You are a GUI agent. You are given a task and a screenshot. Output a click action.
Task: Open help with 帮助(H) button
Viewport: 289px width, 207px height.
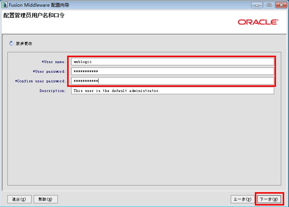(x=46, y=199)
